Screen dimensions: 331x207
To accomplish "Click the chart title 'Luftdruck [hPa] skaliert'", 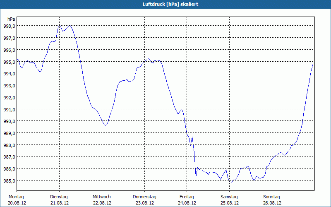I will coord(170,4).
